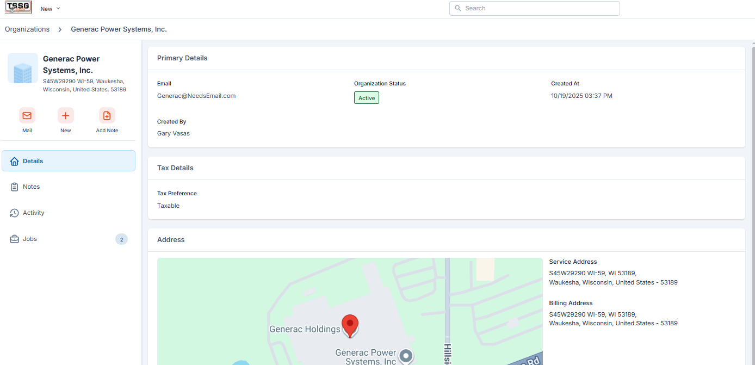Click the breadcrumb chevron separator
Image resolution: width=755 pixels, height=365 pixels.
60,29
